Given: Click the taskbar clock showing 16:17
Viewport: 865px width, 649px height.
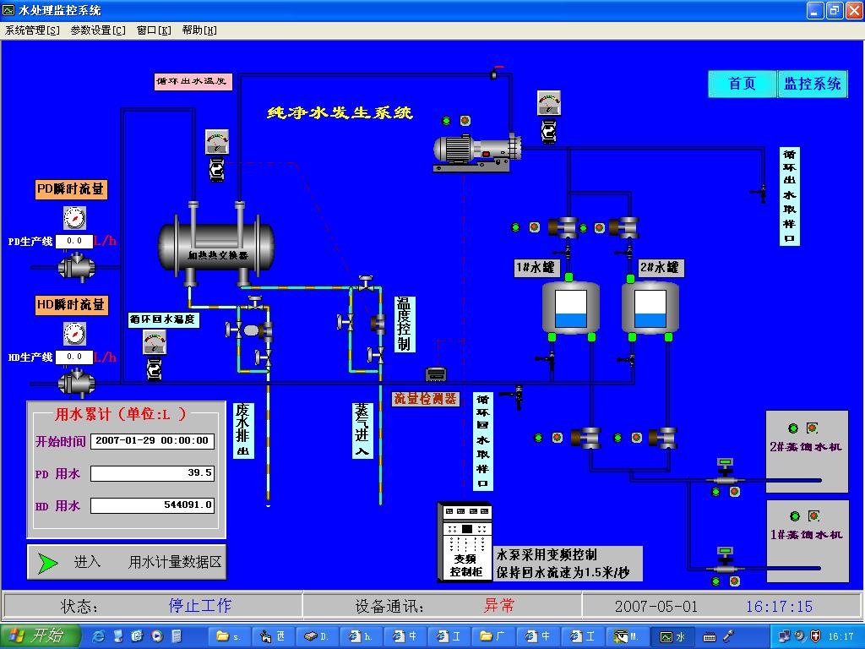Looking at the screenshot, I should [x=841, y=637].
